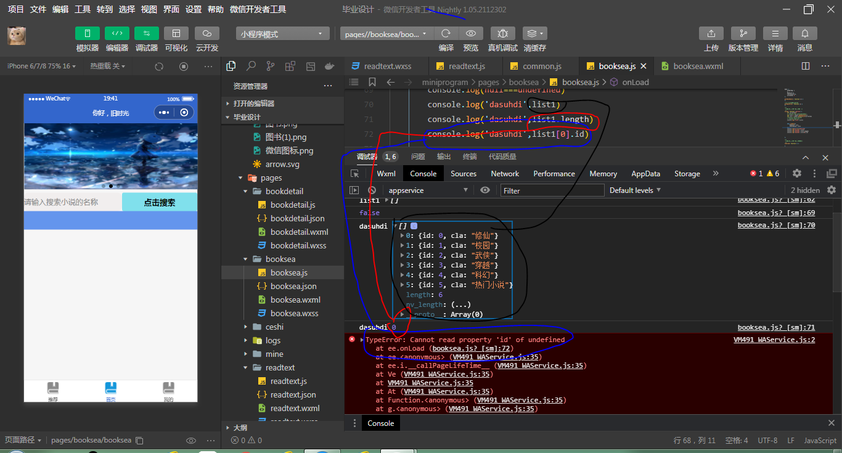Screen dimensions: 842x453
Task: Collapse the debugger panel with the up chevron
Action: click(806, 157)
